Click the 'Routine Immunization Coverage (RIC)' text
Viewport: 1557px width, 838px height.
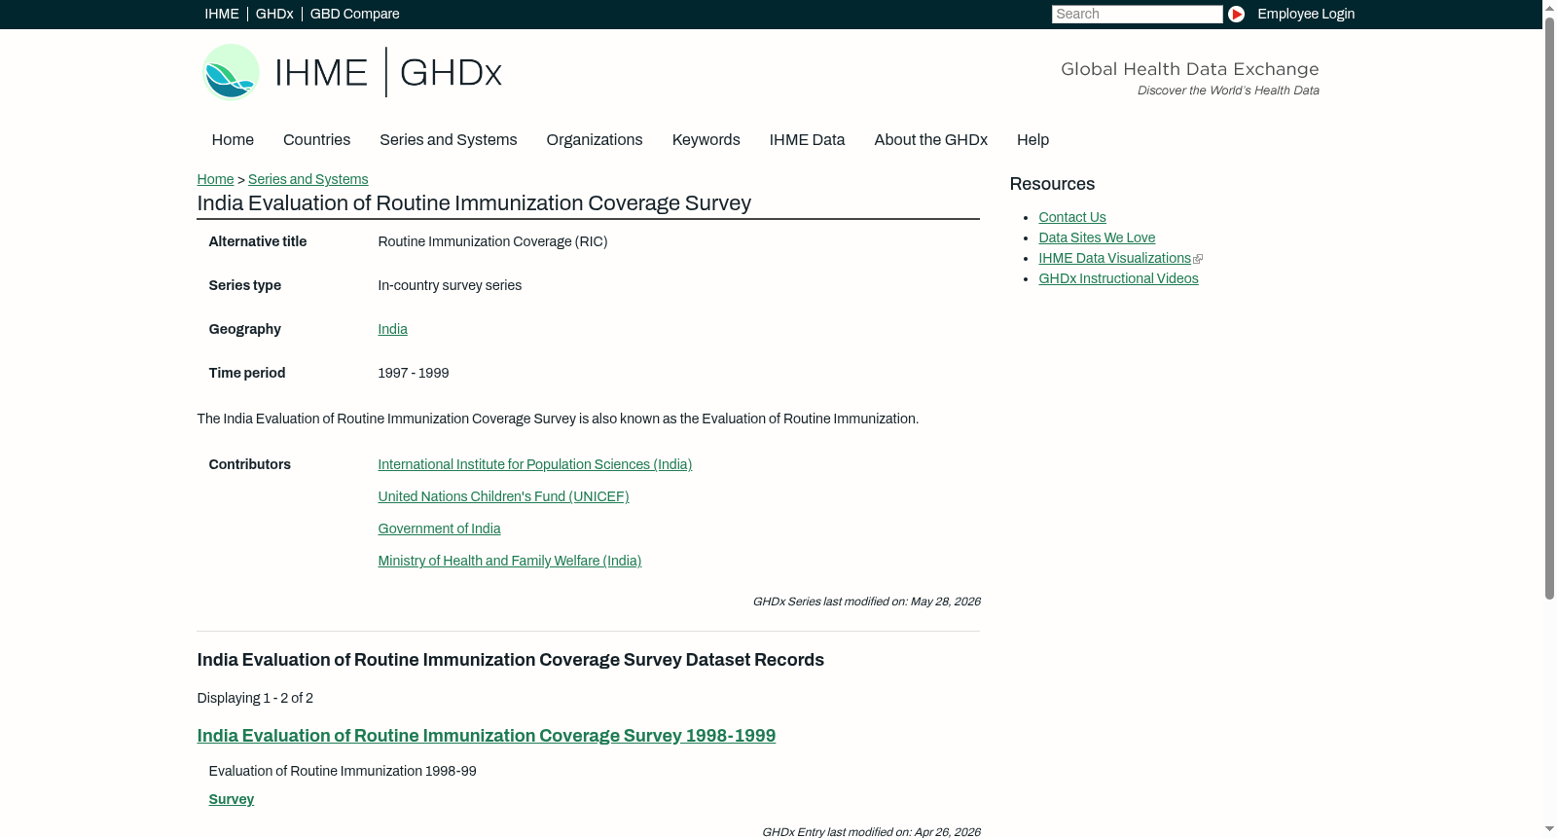pos(492,241)
